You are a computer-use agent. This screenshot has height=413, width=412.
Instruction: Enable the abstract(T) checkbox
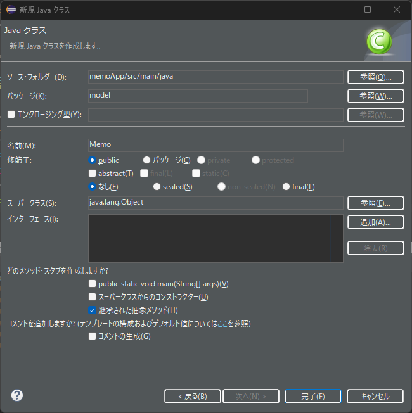(x=92, y=174)
